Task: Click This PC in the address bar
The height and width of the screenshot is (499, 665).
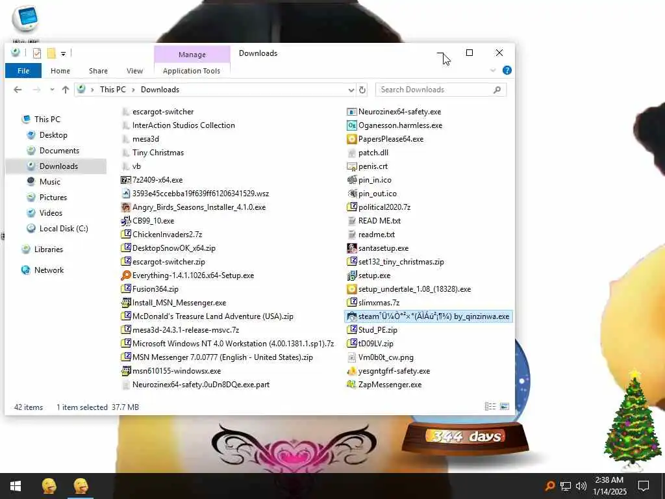Action: click(113, 90)
